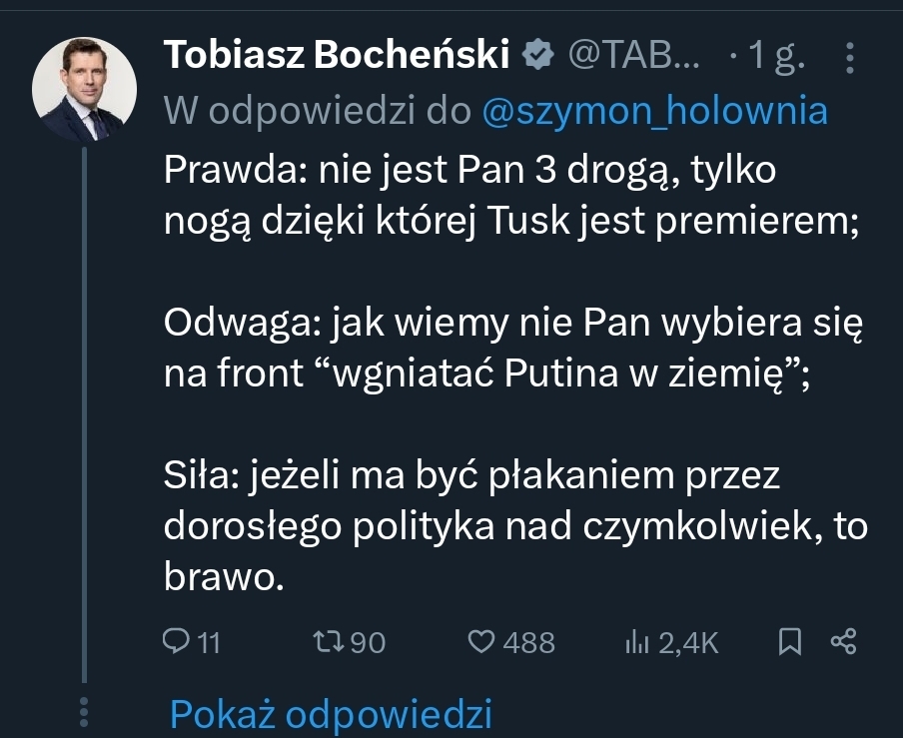Open Tobiasz Bocheński's profile picture
Screen dimensions: 903x738
pyautogui.click(x=85, y=91)
